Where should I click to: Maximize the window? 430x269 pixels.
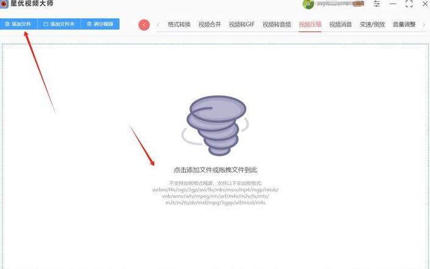(x=409, y=4)
